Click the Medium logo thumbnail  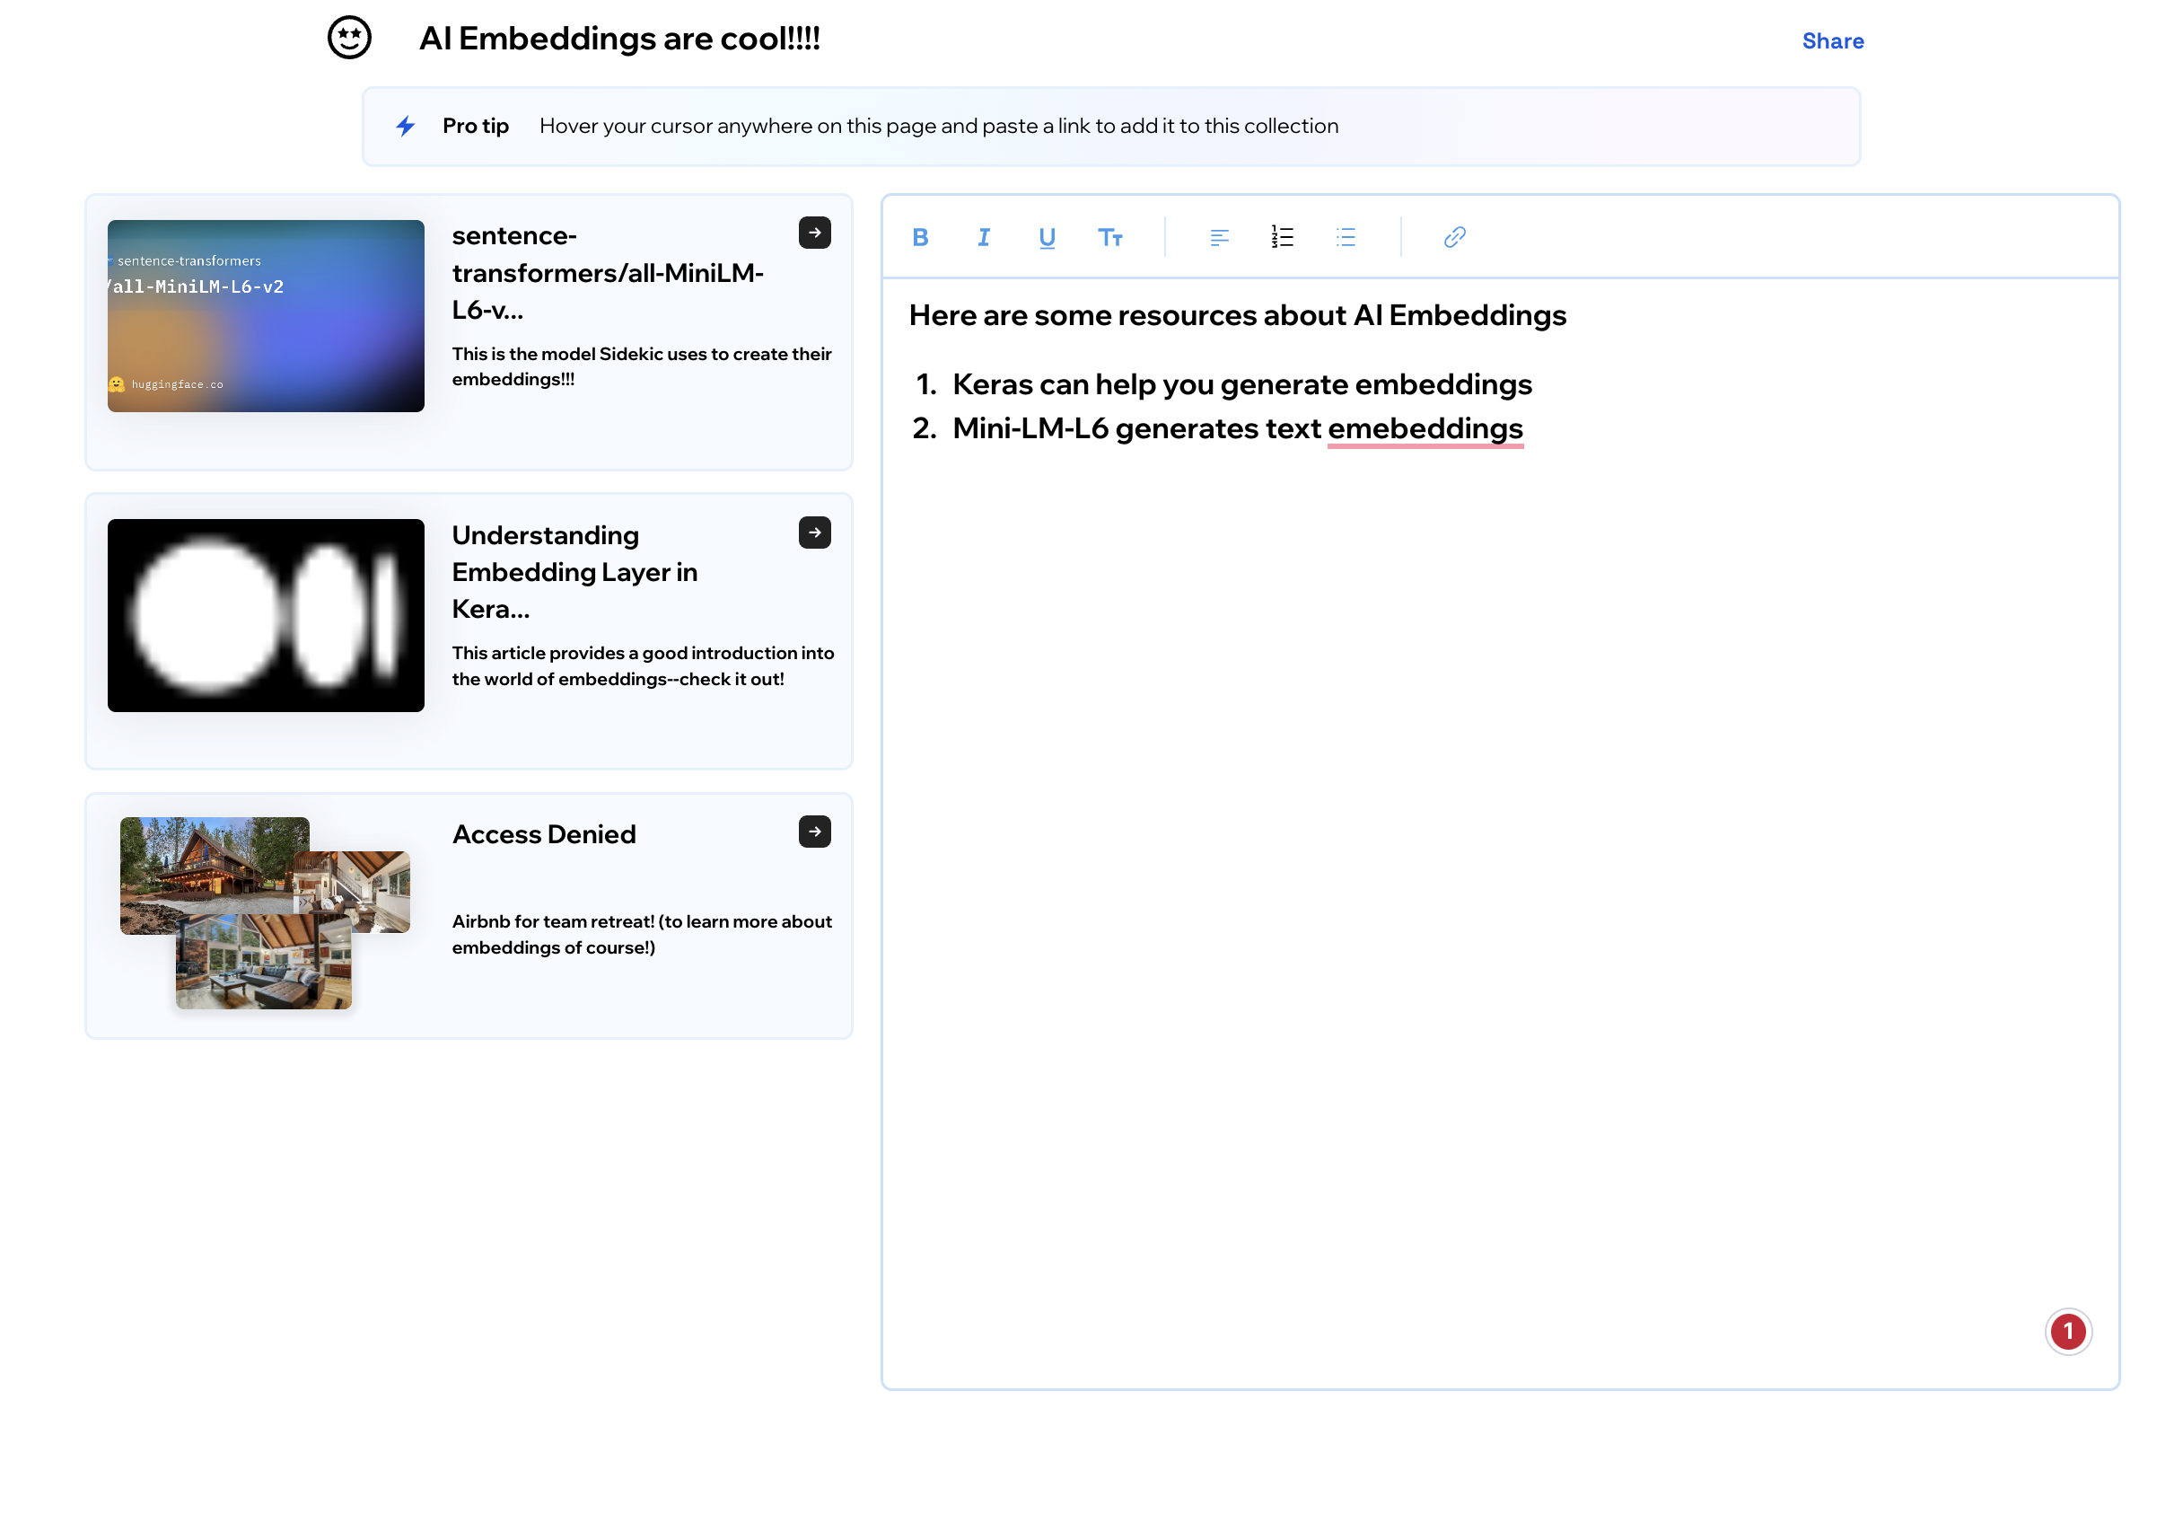[266, 615]
